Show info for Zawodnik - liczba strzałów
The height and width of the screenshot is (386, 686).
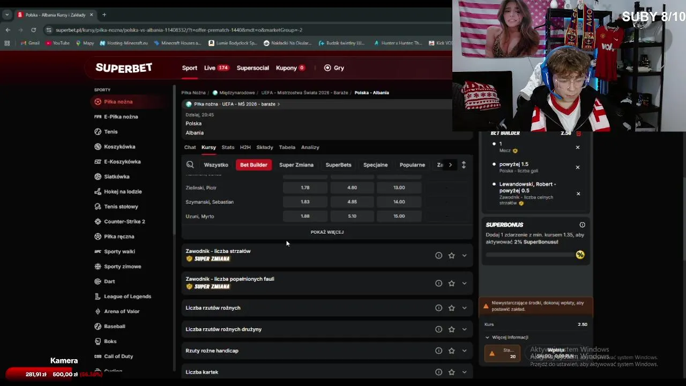tap(438, 256)
